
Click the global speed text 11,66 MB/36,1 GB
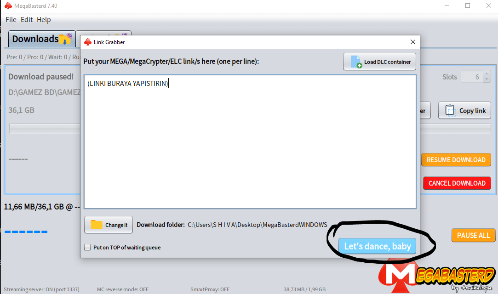coord(42,207)
